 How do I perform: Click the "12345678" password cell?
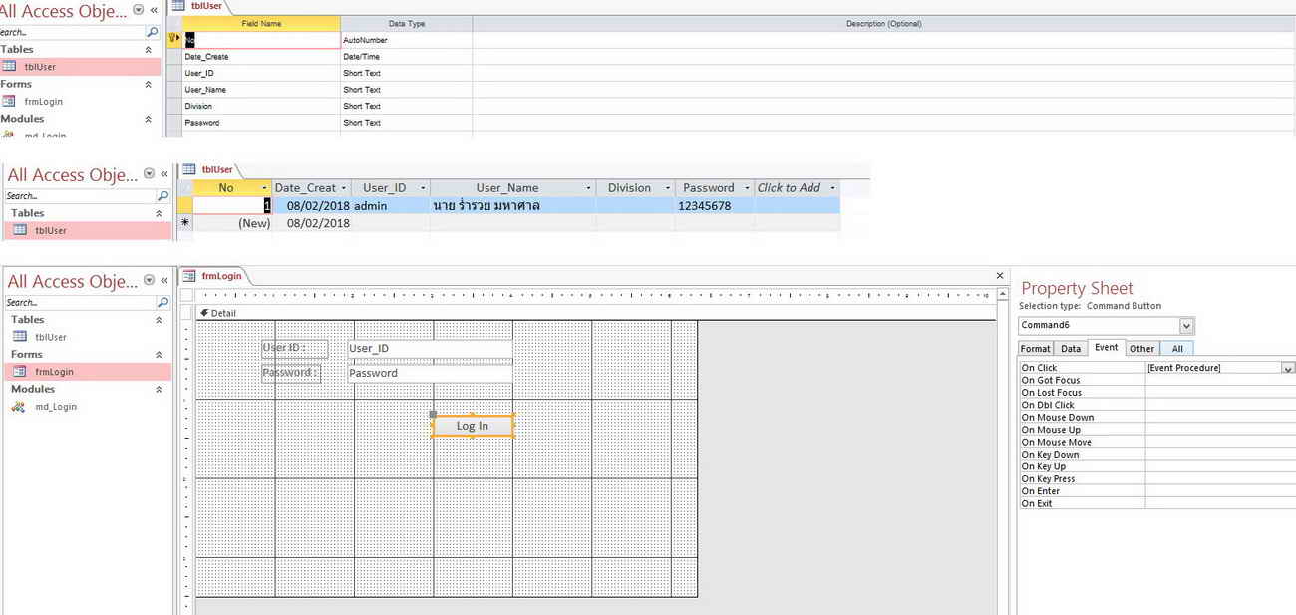(x=714, y=206)
